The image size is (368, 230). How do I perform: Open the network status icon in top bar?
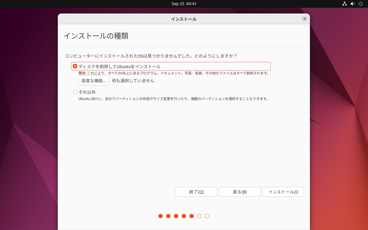tap(344, 4)
